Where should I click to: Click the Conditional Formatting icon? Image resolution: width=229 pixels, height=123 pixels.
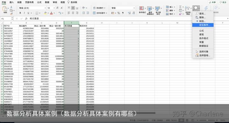click(x=142, y=9)
